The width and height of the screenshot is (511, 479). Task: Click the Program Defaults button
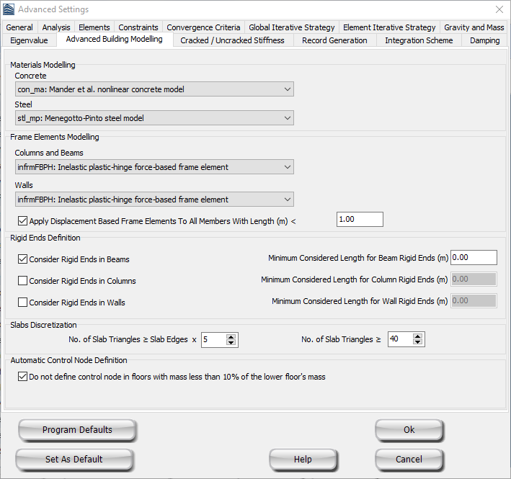77,430
